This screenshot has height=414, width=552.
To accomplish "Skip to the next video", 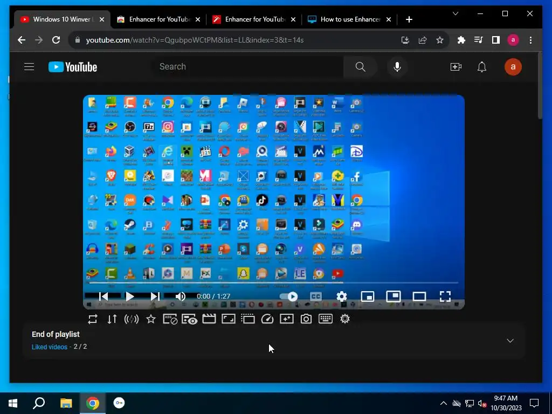I will pyautogui.click(x=155, y=296).
